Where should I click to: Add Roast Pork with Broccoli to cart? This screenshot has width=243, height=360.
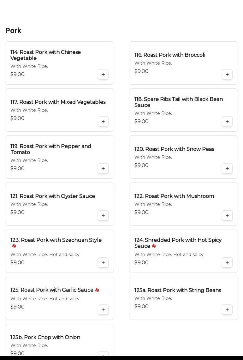[227, 75]
